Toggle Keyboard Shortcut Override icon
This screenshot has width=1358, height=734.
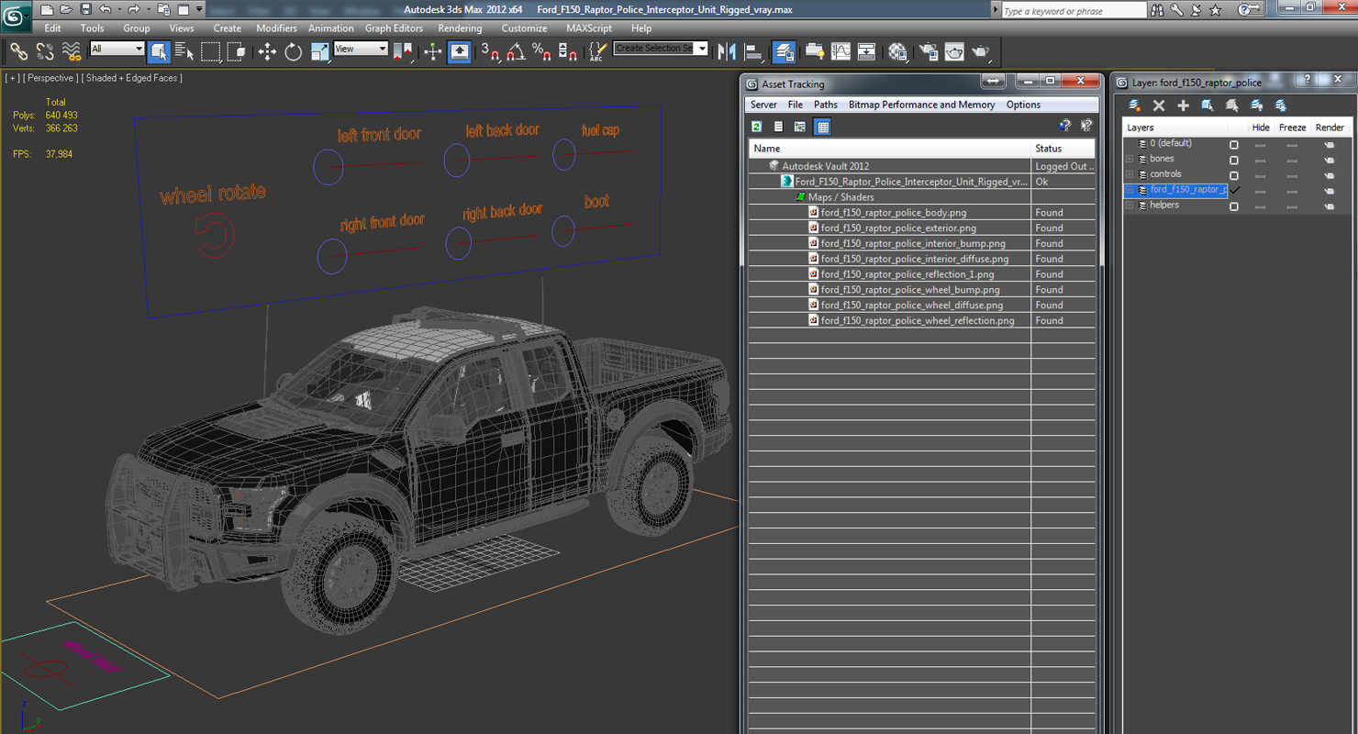(x=460, y=51)
